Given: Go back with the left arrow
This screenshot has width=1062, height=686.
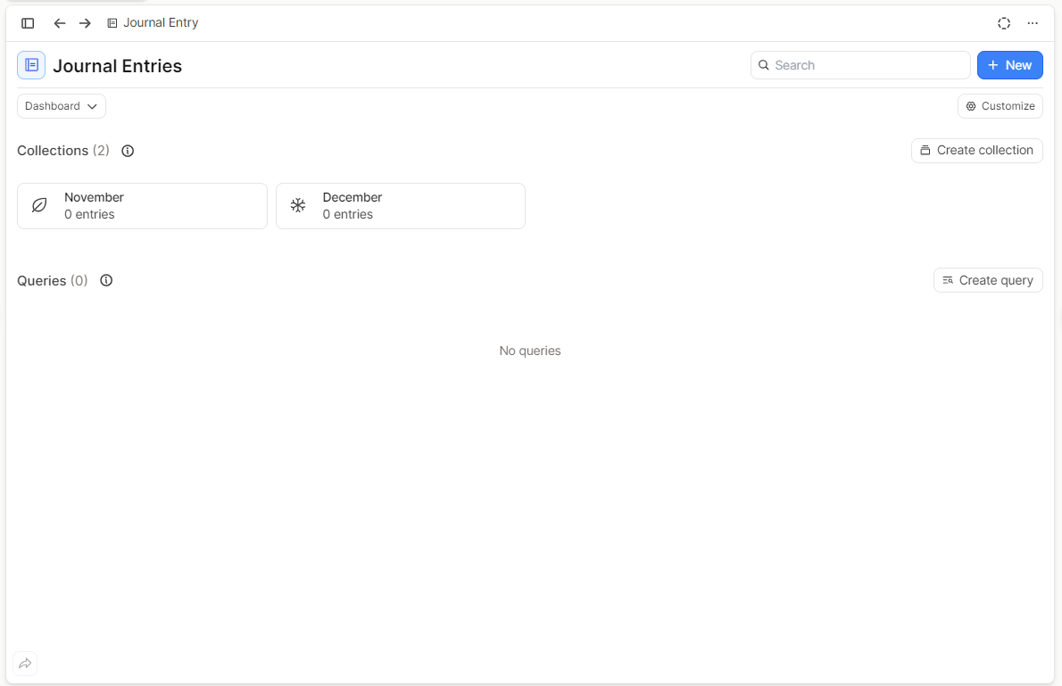Looking at the screenshot, I should pyautogui.click(x=60, y=23).
